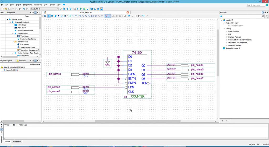This screenshot has height=147, width=269.
Task: Expand Memory Interfaces and Controllers
Action: point(227,40)
